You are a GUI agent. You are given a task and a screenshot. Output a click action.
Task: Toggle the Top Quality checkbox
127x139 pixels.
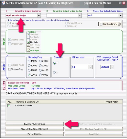(x=28, y=37)
